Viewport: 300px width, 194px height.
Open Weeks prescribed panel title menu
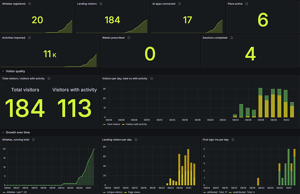pyautogui.click(x=113, y=38)
